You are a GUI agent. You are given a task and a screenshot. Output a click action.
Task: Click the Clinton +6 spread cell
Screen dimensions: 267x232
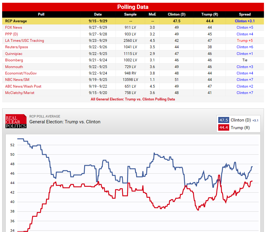pos(245,47)
